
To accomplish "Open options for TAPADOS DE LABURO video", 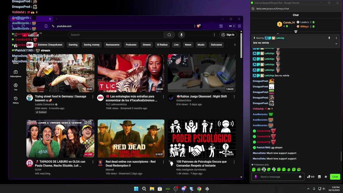I will pyautogui.click(x=93, y=162).
